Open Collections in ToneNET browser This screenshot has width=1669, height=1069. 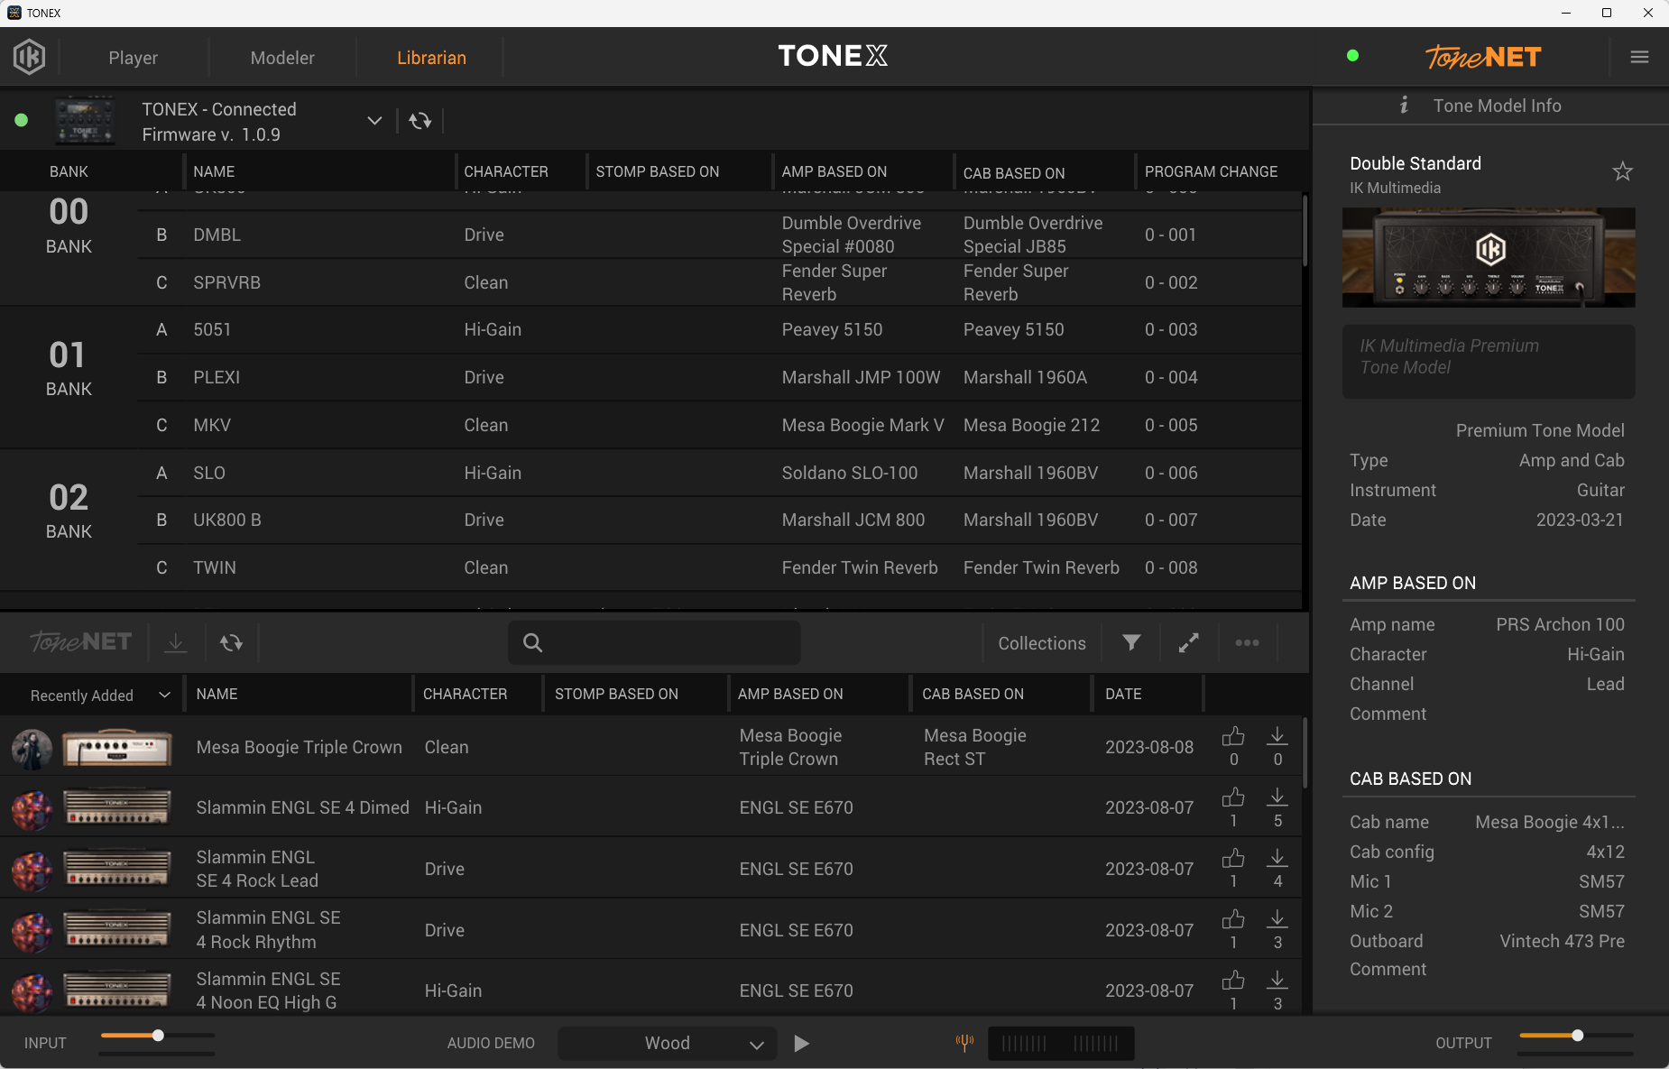[1042, 643]
